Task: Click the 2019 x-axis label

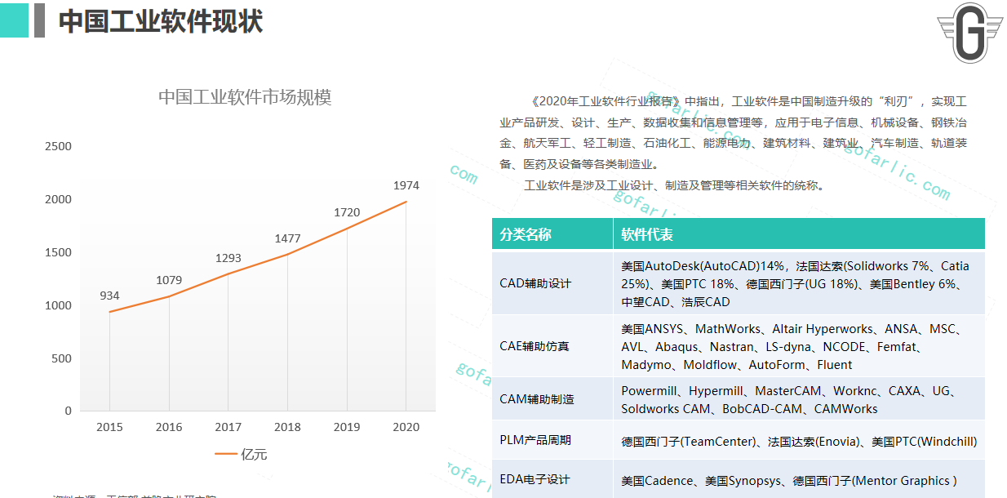Action: (347, 427)
